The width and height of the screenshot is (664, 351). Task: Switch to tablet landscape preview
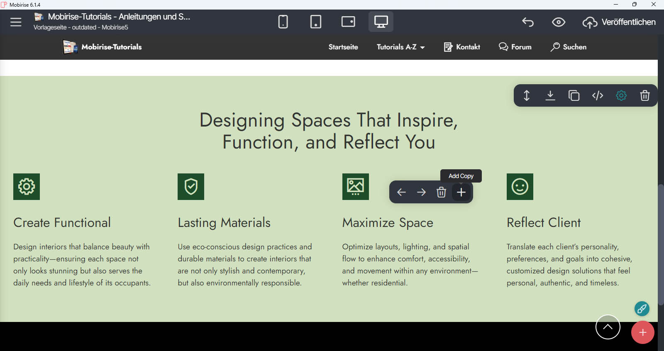pos(348,22)
